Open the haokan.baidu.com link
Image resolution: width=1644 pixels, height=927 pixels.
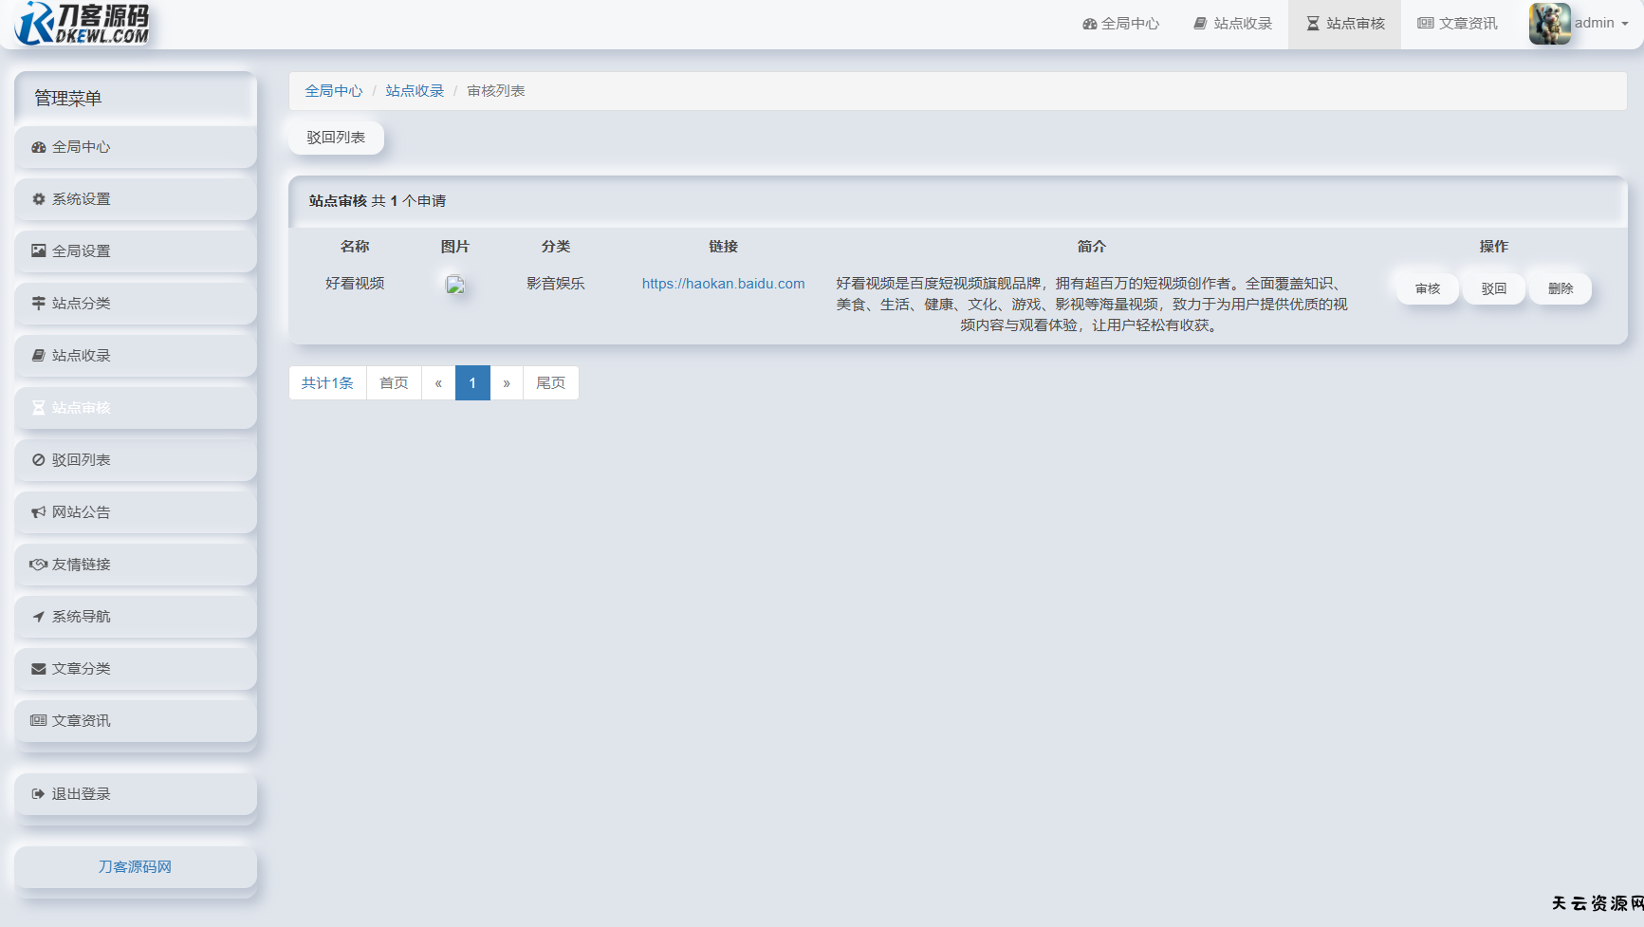pyautogui.click(x=723, y=284)
